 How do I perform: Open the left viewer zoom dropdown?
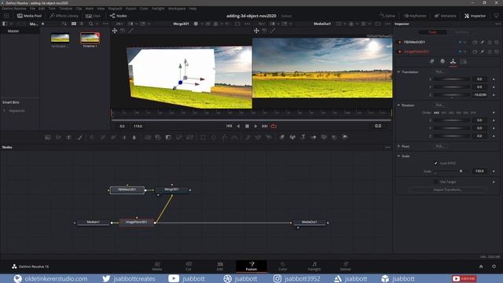119,24
